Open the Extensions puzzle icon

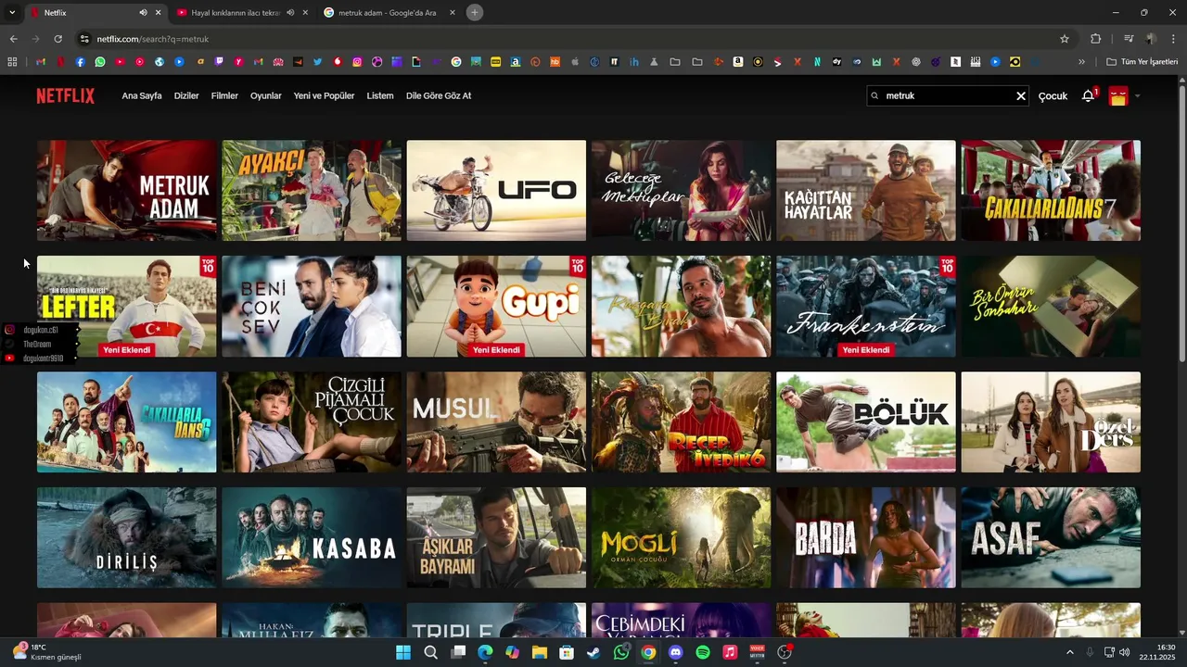(x=1095, y=39)
